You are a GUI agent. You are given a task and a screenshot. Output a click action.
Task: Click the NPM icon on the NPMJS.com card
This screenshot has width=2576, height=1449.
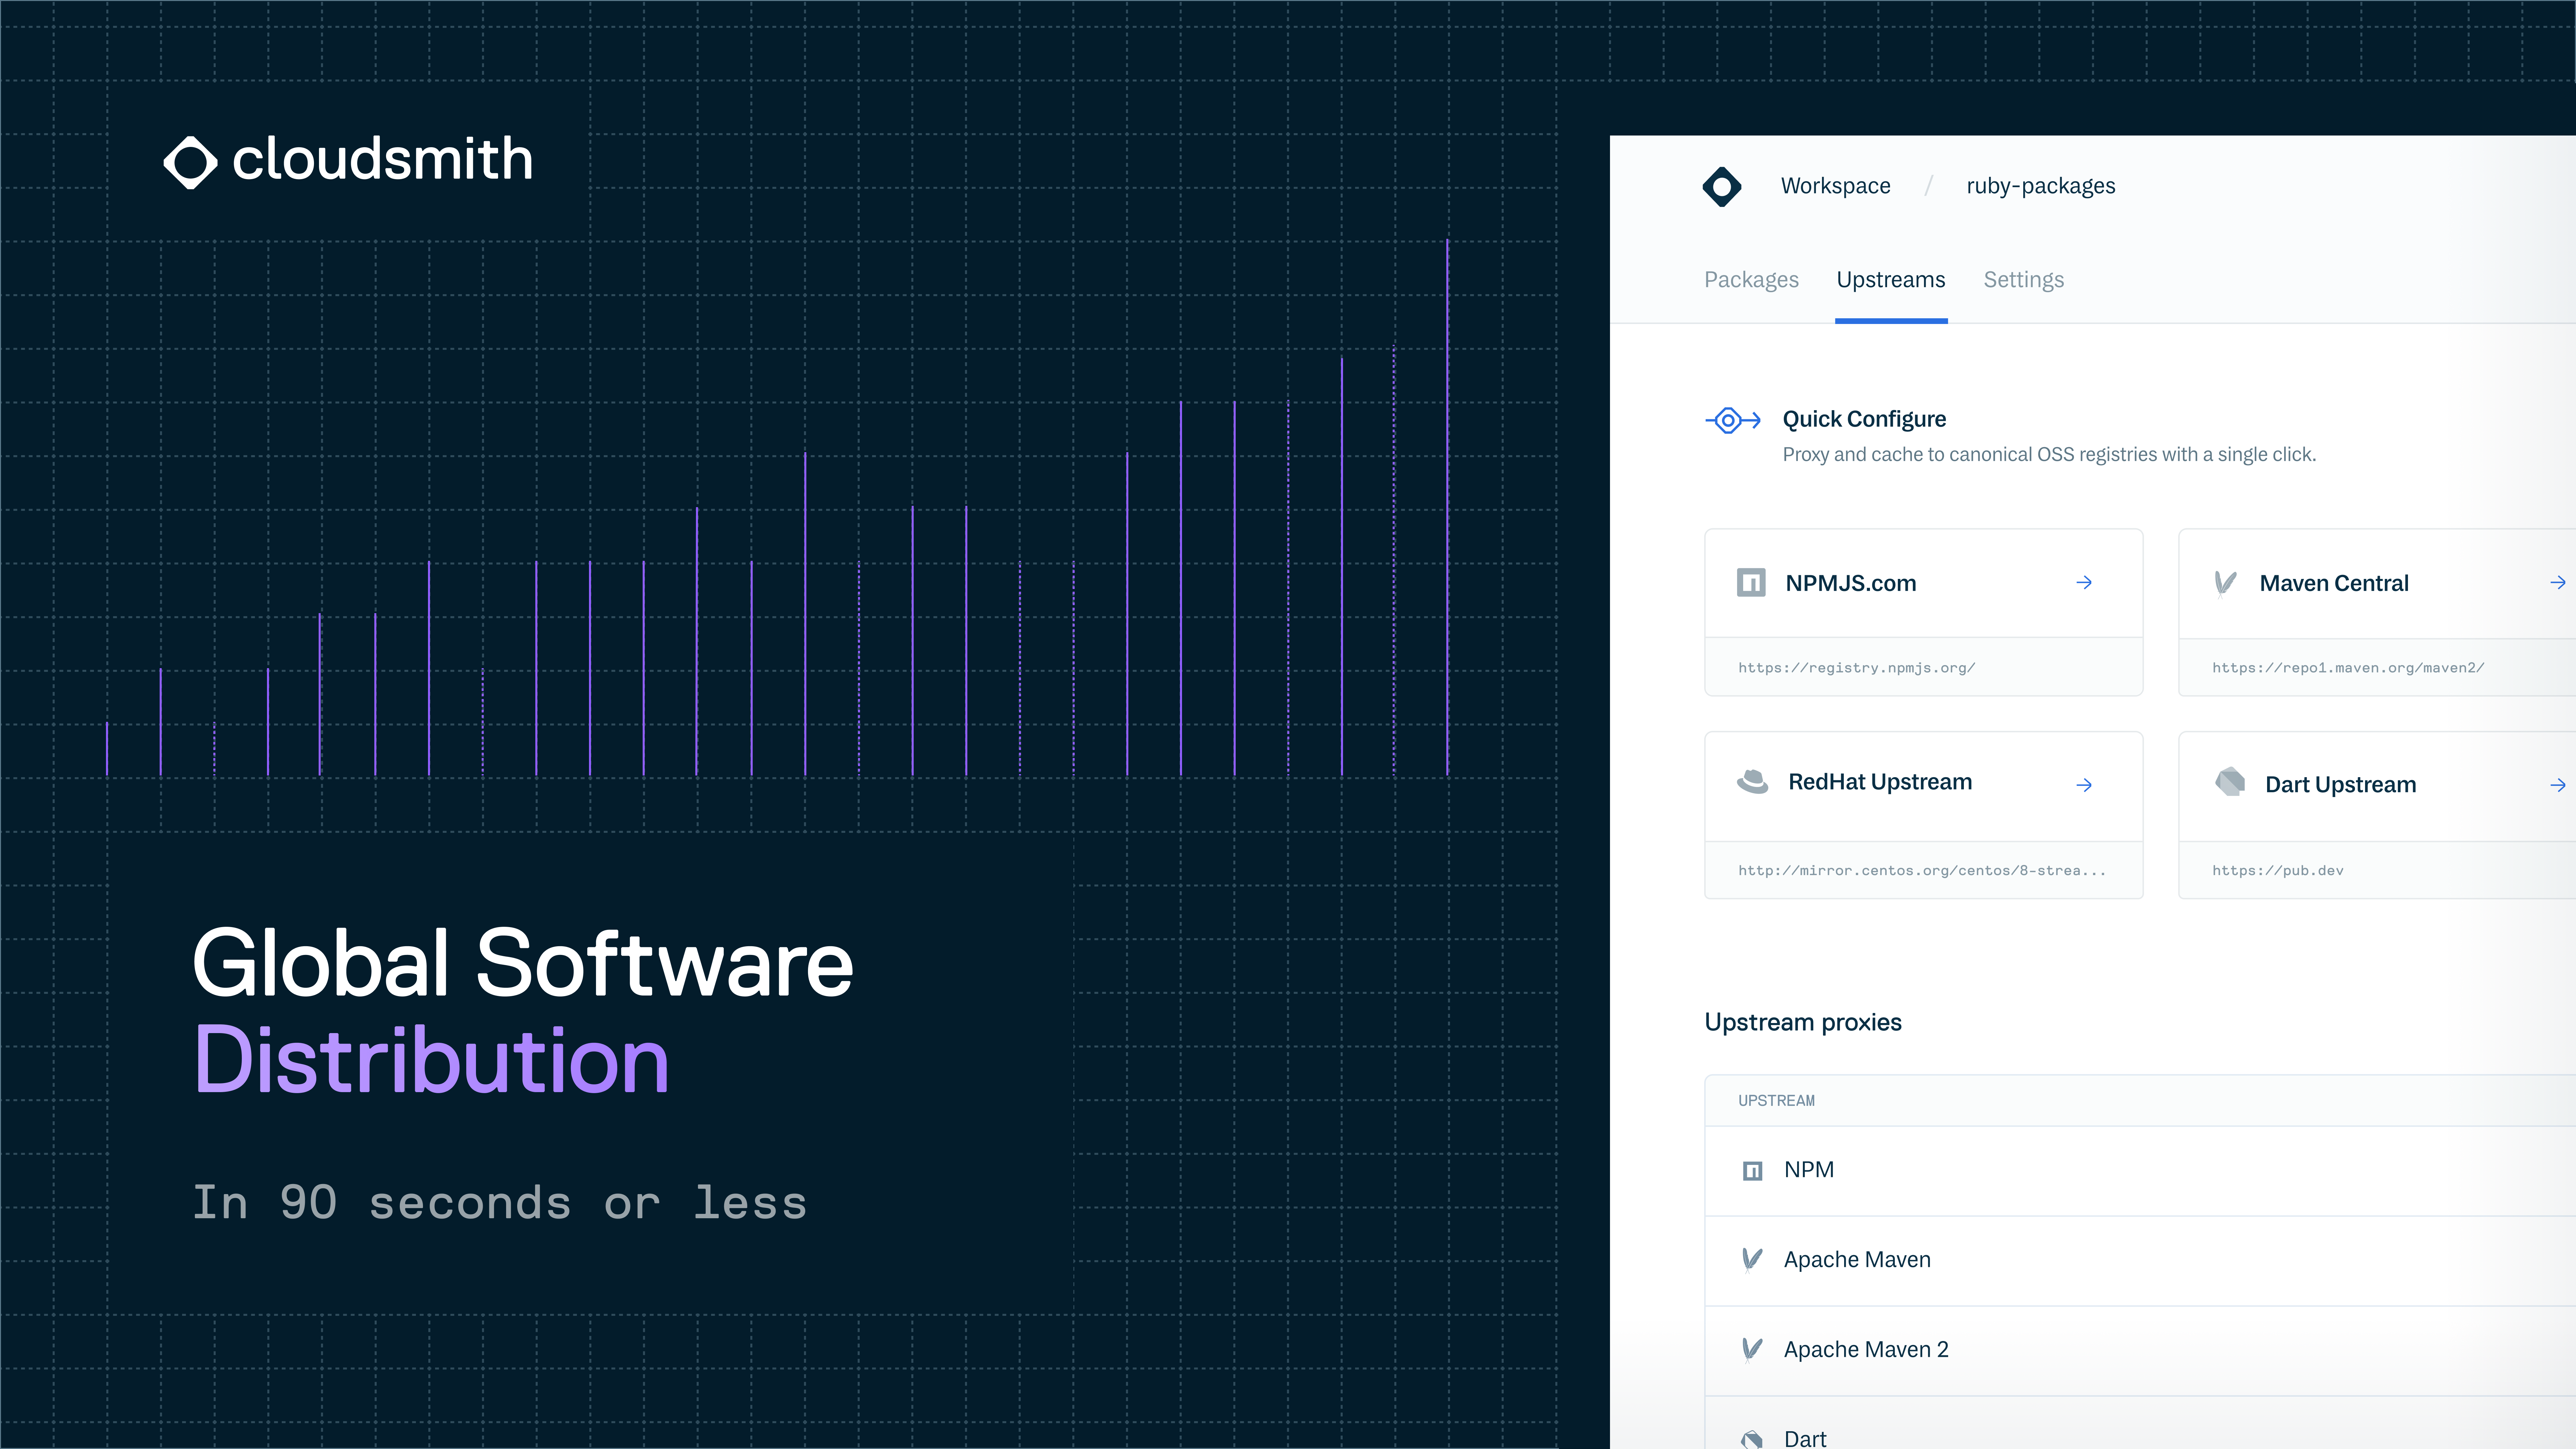(x=1751, y=583)
